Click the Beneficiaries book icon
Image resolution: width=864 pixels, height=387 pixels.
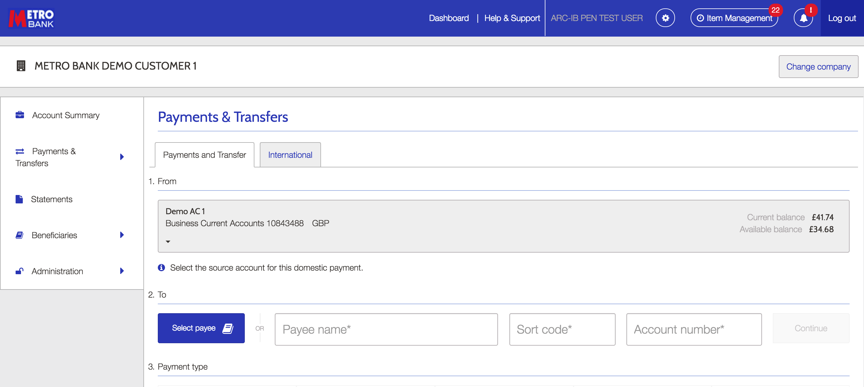(x=19, y=235)
